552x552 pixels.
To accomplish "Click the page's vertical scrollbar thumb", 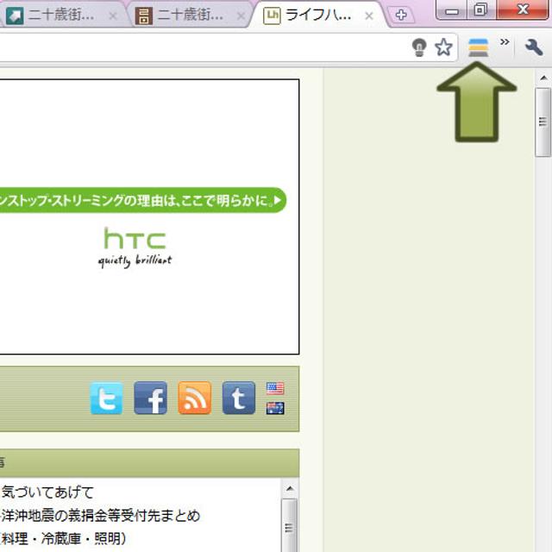I will (x=543, y=122).
